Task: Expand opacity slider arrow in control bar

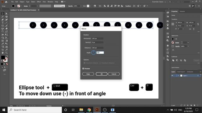Action: (x=81, y=6)
